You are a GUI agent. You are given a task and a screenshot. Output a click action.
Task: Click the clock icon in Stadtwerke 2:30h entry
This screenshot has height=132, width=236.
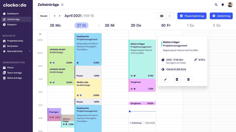[78, 63]
